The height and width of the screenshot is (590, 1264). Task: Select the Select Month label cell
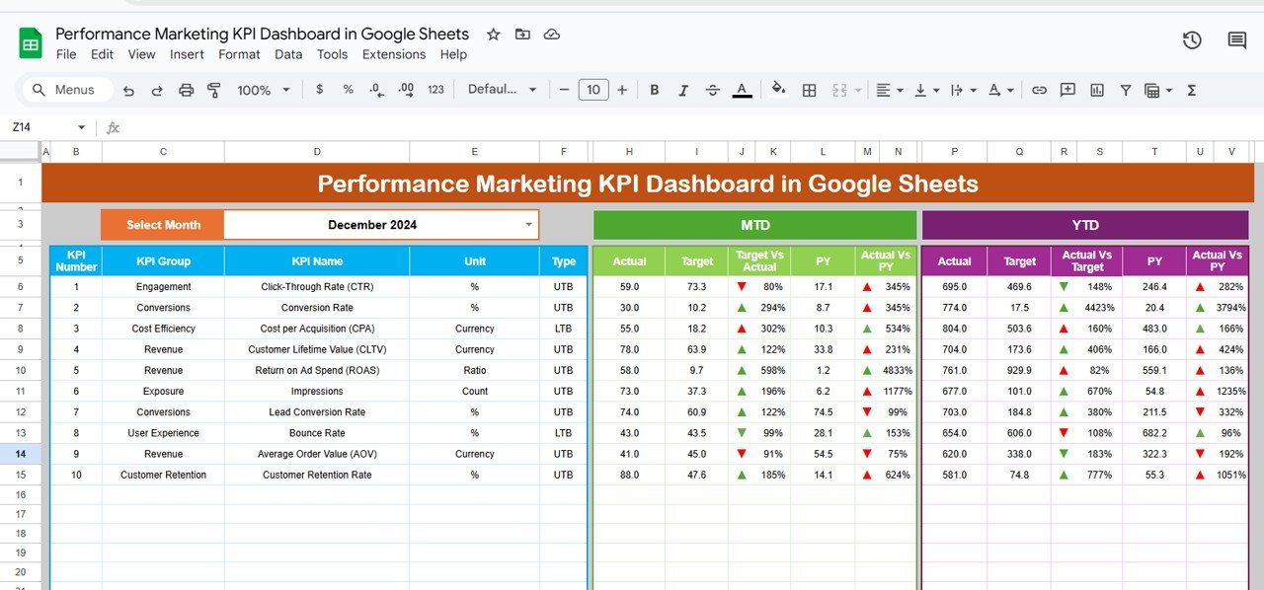(163, 225)
